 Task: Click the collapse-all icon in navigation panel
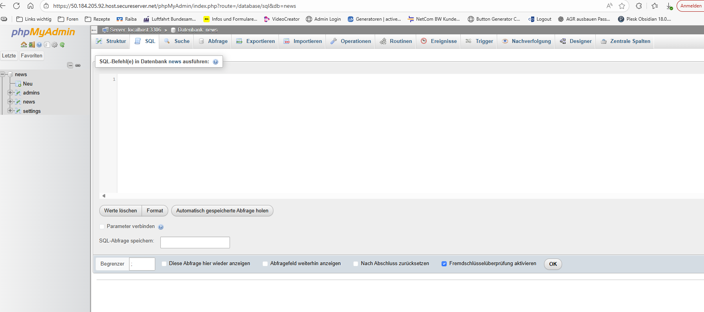[70, 65]
